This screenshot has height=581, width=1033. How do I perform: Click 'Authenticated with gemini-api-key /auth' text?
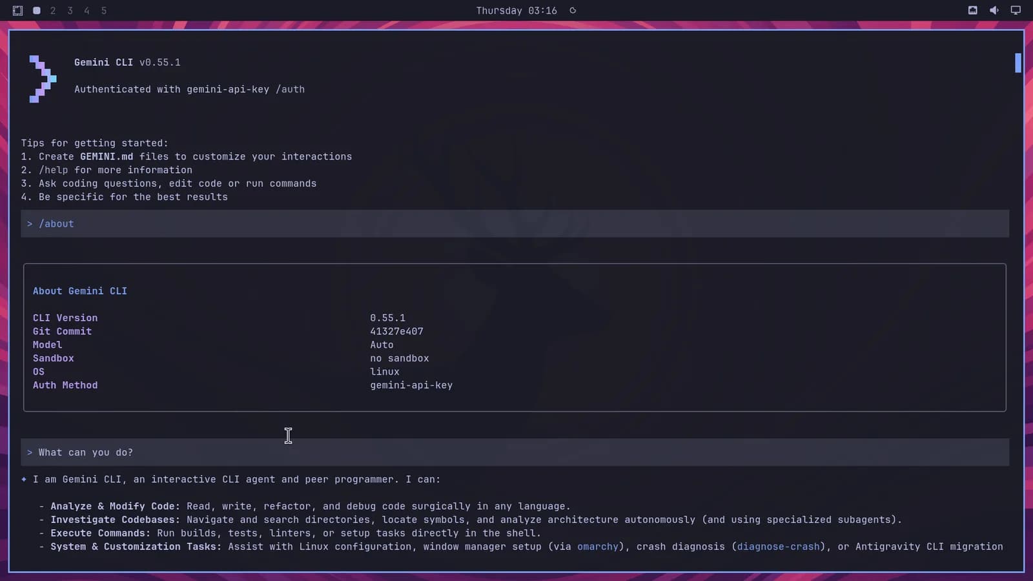(x=189, y=89)
